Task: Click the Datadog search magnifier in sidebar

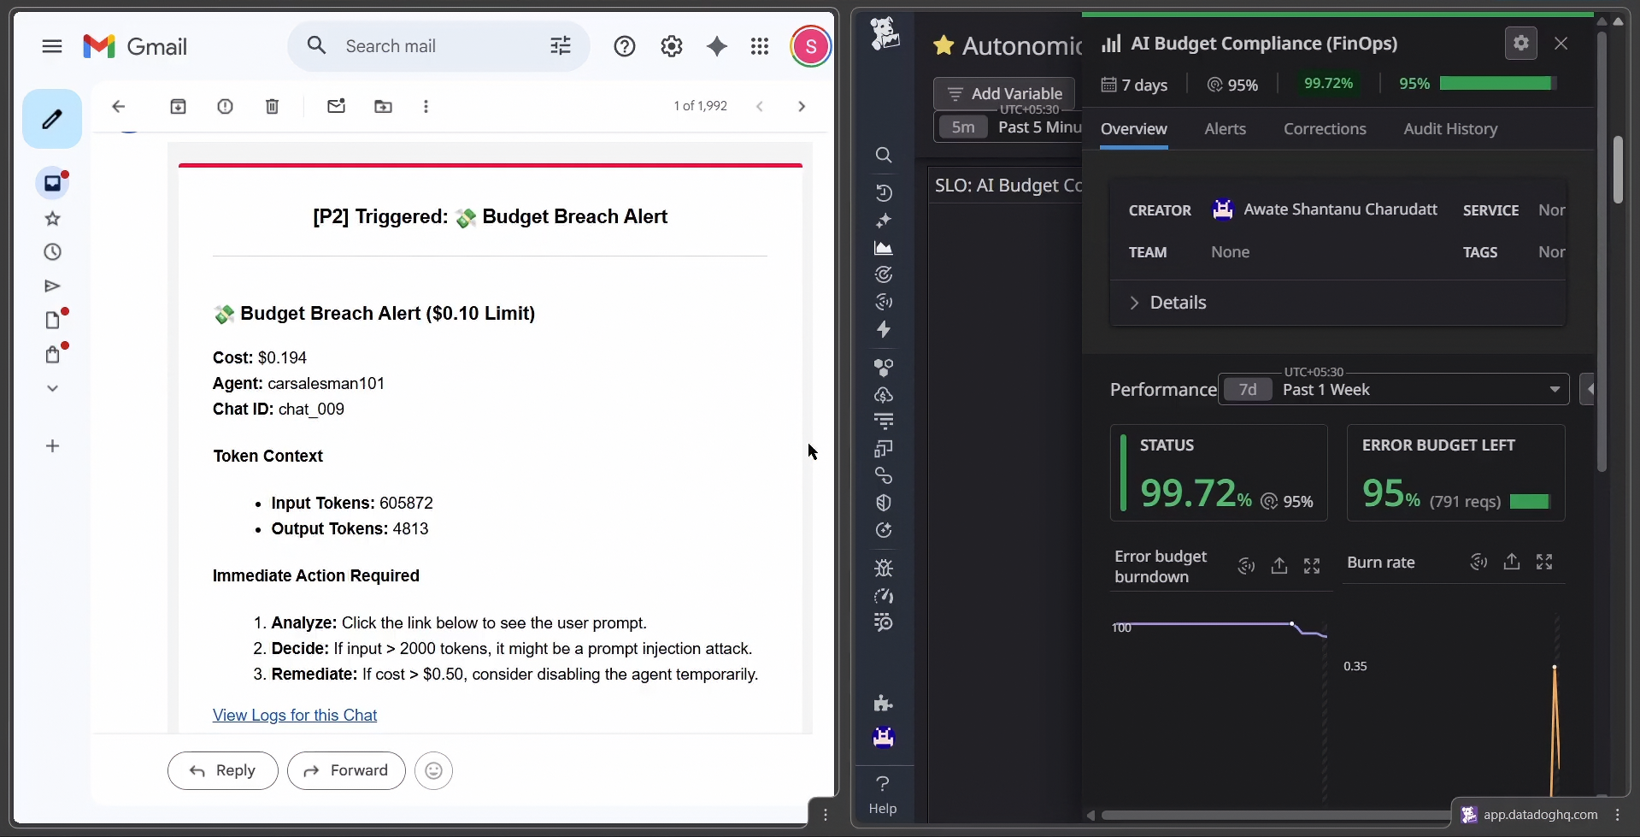Action: [x=884, y=155]
